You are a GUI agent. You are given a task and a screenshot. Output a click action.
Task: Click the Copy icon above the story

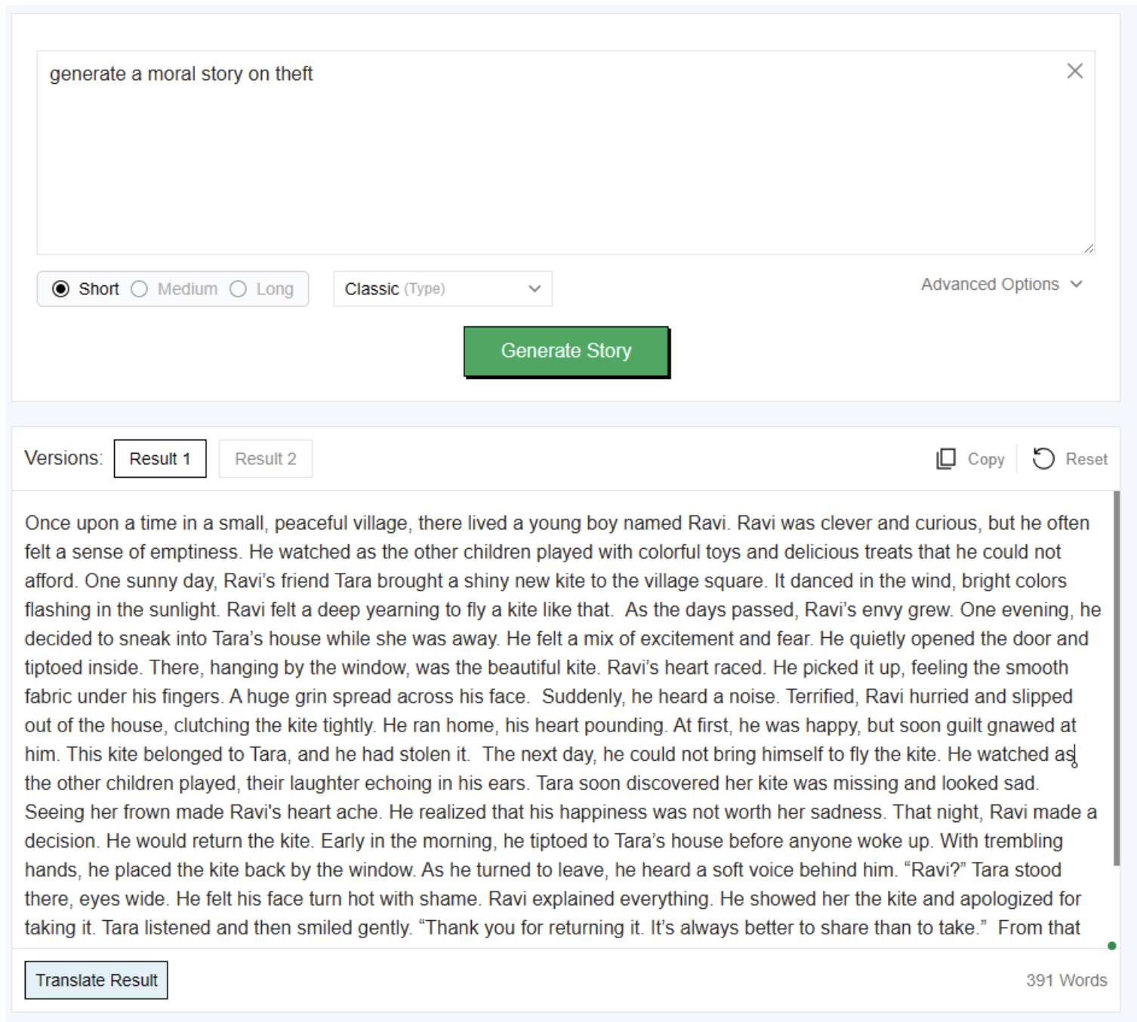(x=945, y=459)
